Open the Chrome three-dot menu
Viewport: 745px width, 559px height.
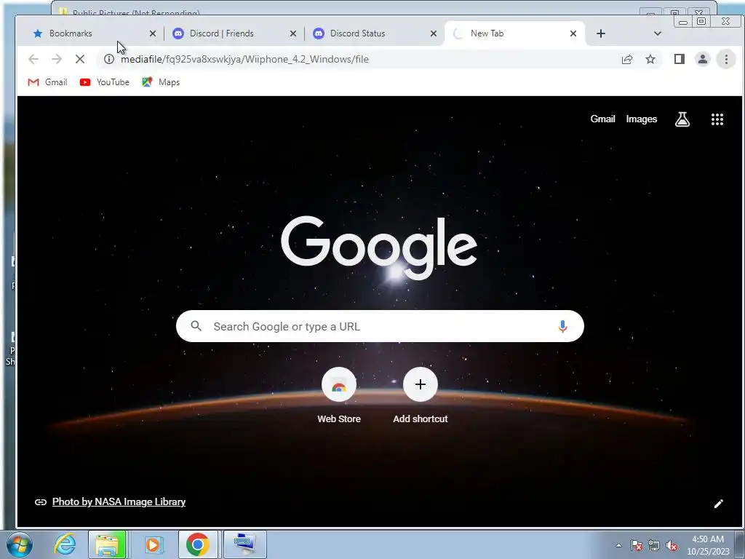[726, 59]
